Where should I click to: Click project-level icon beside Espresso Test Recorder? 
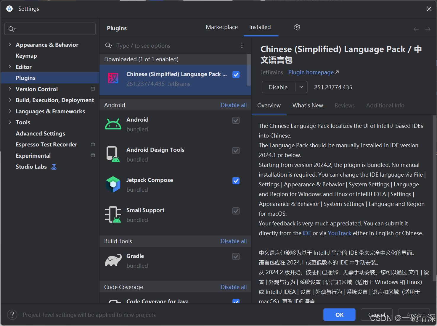coord(93,144)
